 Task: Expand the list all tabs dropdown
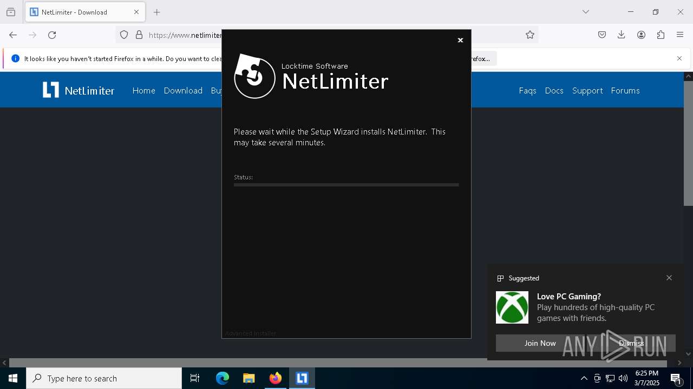586,12
